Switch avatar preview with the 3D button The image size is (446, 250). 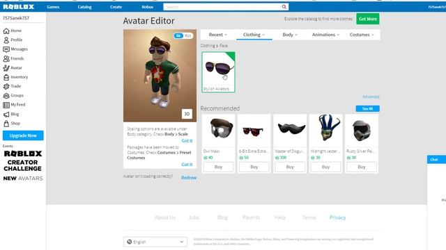(187, 114)
